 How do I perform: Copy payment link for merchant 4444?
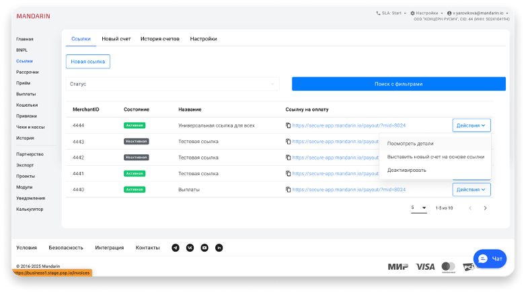click(x=288, y=126)
